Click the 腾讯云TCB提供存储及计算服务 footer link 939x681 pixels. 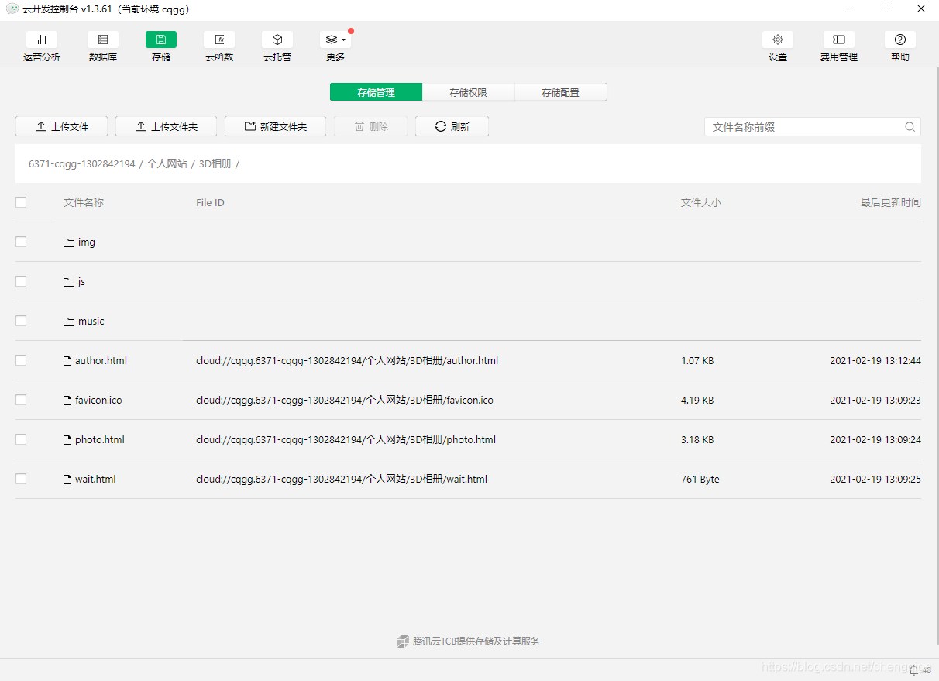476,641
